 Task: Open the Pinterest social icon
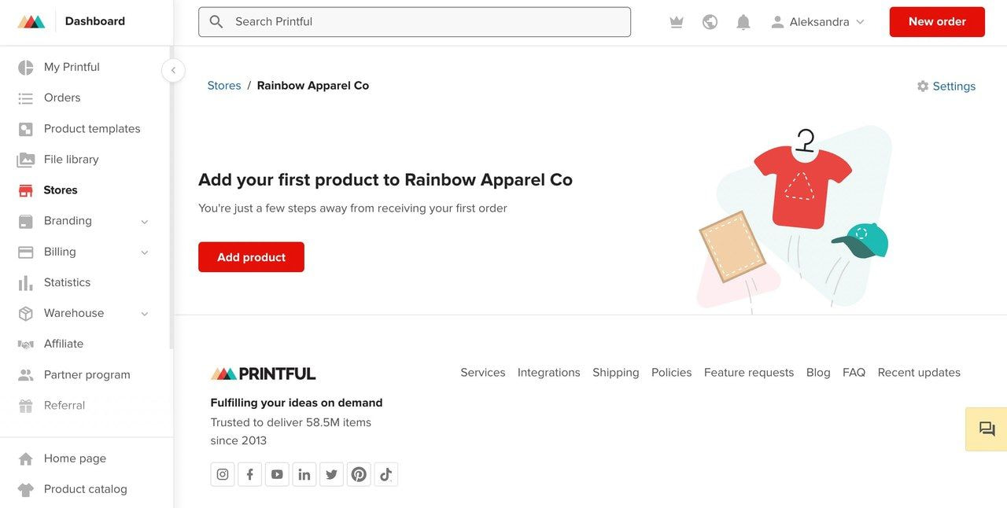[359, 474]
